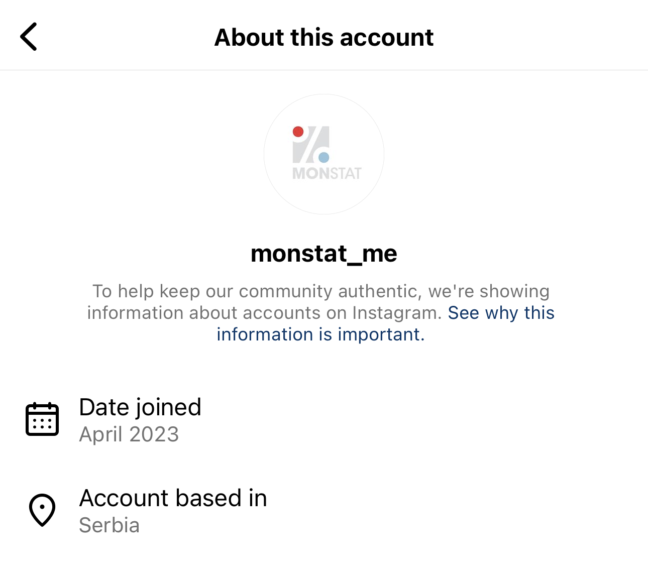This screenshot has height=580, width=648.
Task: Tap the red dot in MONSTAT logo
Action: (298, 132)
